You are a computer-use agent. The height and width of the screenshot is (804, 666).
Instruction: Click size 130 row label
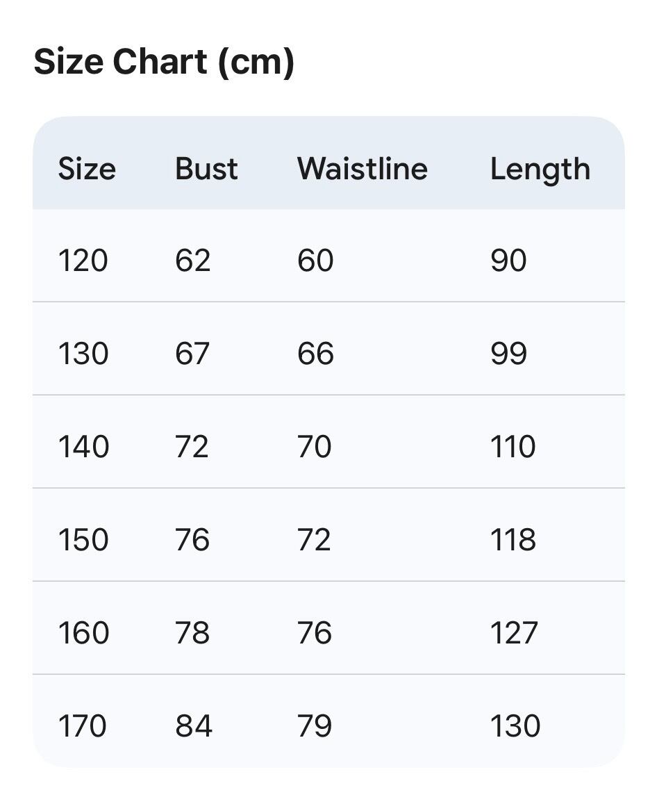[x=83, y=354]
